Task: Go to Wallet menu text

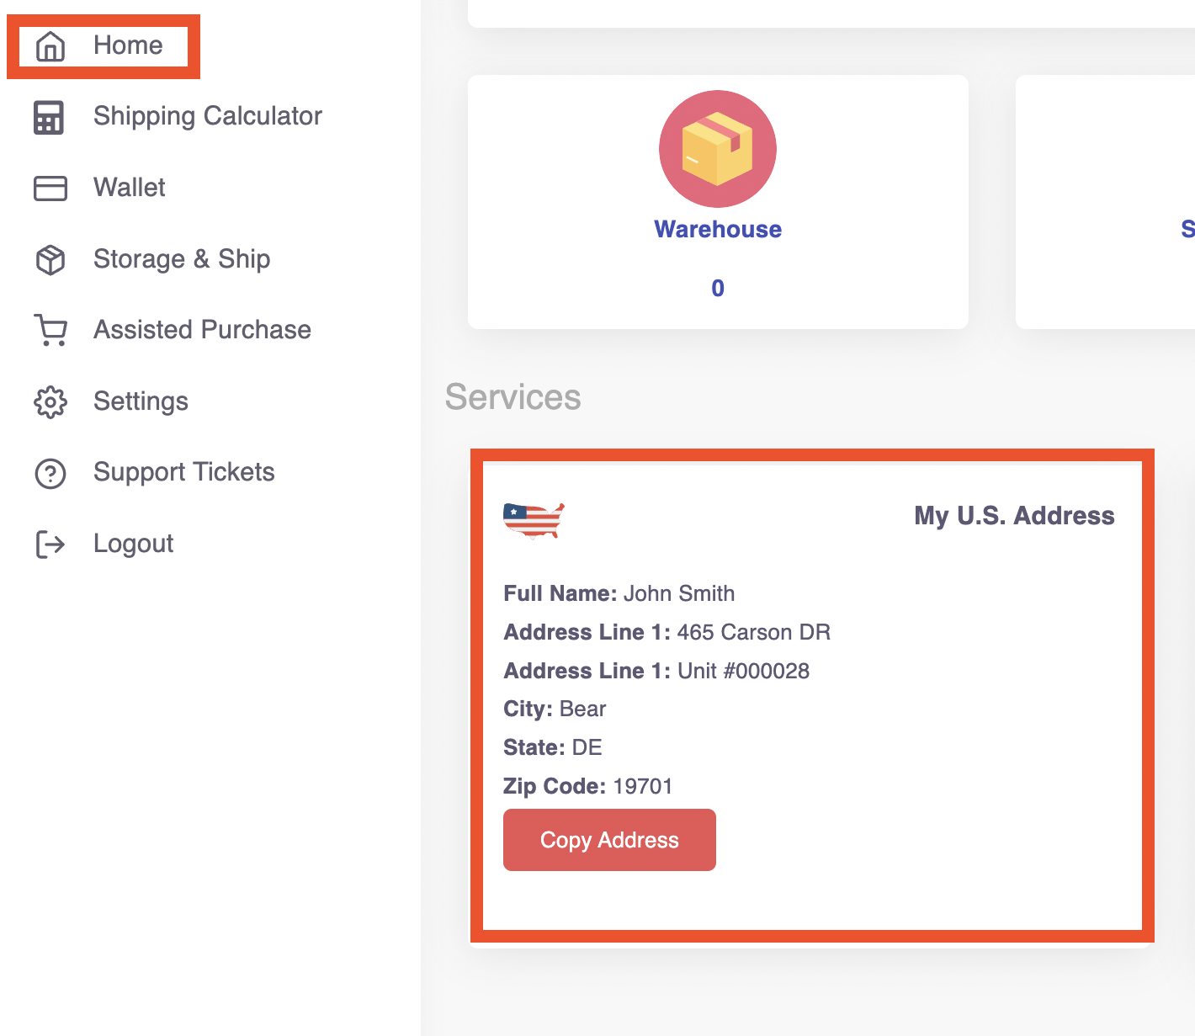Action: (129, 187)
